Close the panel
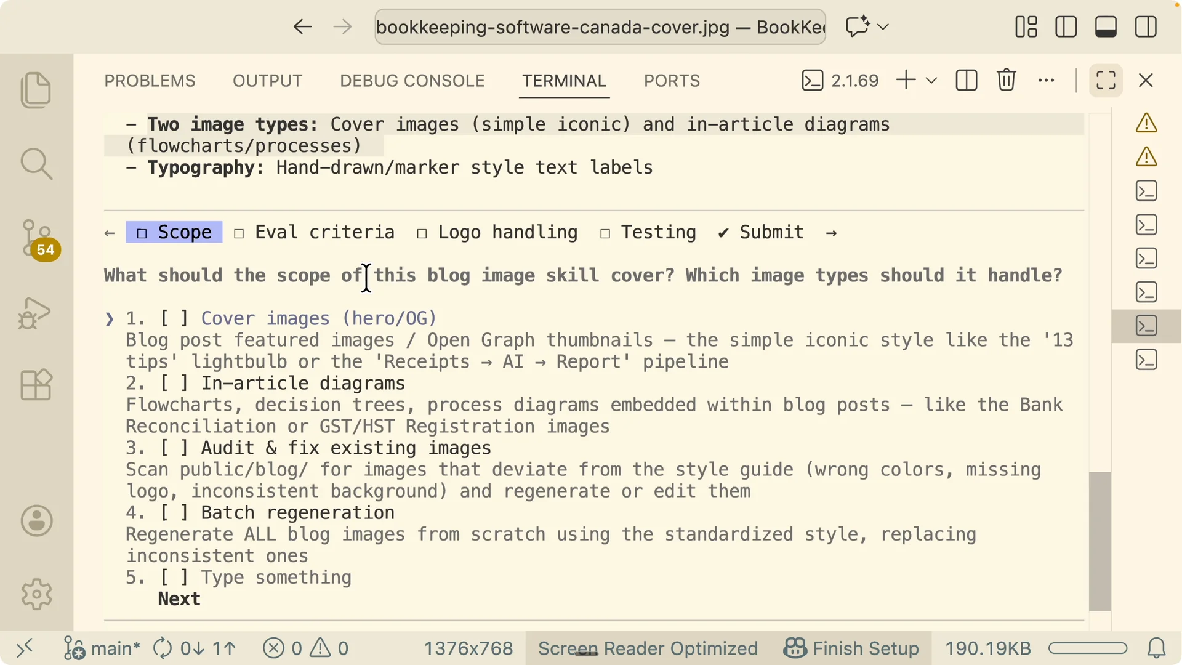The width and height of the screenshot is (1182, 665). tap(1146, 80)
